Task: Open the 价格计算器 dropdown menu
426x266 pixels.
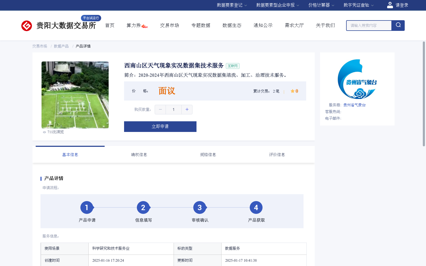Action: pyautogui.click(x=321, y=5)
